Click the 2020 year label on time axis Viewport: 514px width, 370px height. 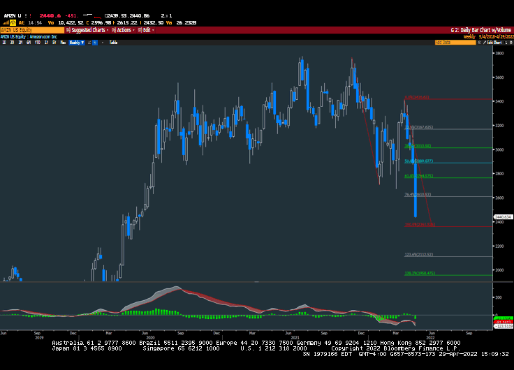click(150, 338)
